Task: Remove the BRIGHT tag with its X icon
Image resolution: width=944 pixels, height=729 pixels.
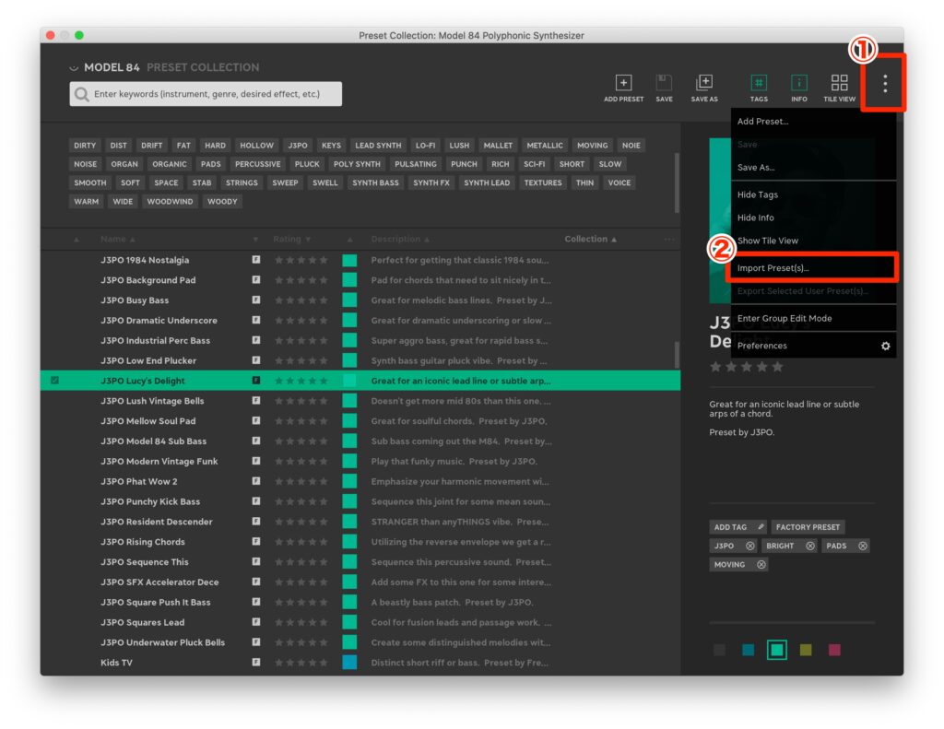Action: coord(810,546)
